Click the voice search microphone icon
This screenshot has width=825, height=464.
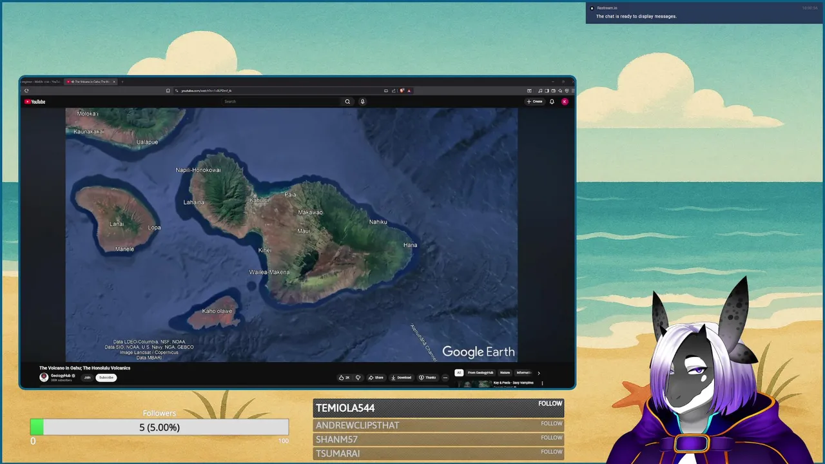tap(362, 101)
